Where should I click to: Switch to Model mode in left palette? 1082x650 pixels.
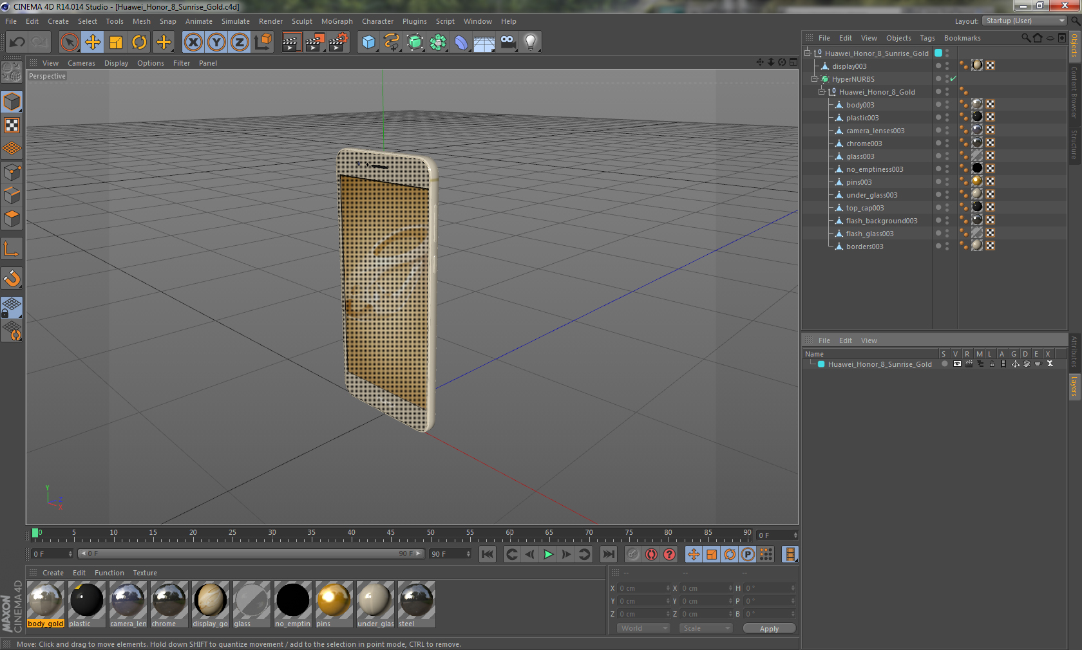(x=12, y=102)
